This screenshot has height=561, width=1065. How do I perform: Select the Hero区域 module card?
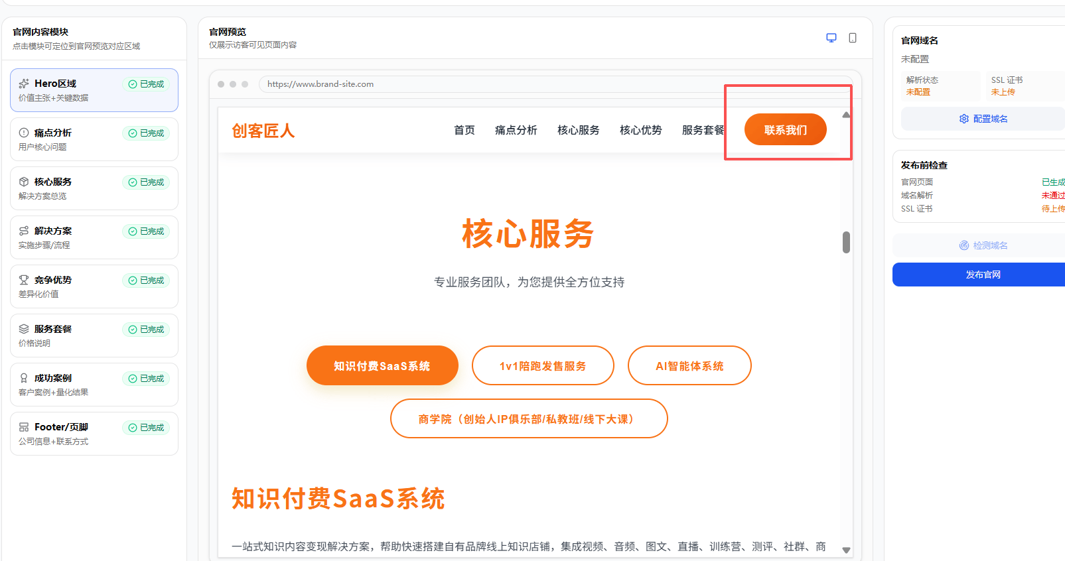tap(94, 90)
